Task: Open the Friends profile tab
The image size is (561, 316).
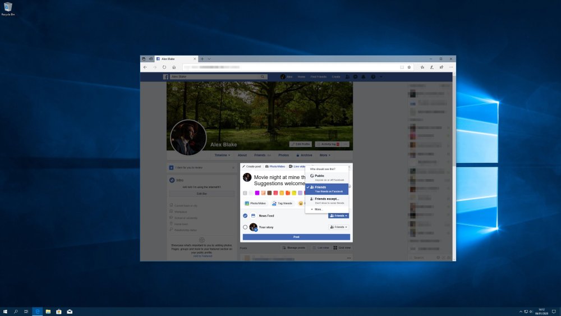Action: (262, 155)
